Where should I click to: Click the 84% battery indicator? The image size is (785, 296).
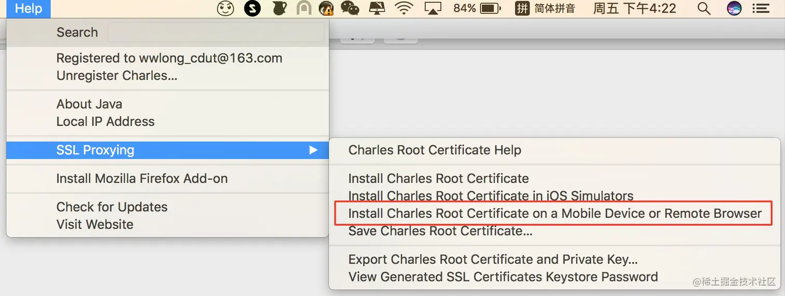pyautogui.click(x=477, y=8)
